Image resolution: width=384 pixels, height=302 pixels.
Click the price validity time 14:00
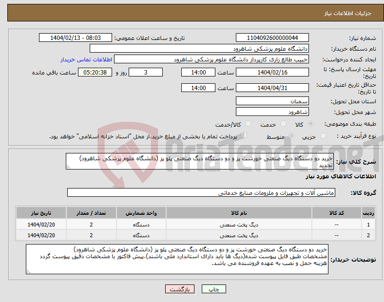[198, 88]
